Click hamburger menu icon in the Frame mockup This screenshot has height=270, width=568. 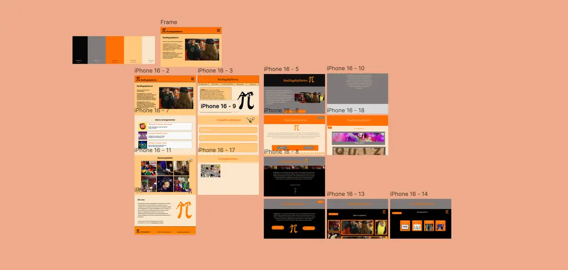coord(218,30)
